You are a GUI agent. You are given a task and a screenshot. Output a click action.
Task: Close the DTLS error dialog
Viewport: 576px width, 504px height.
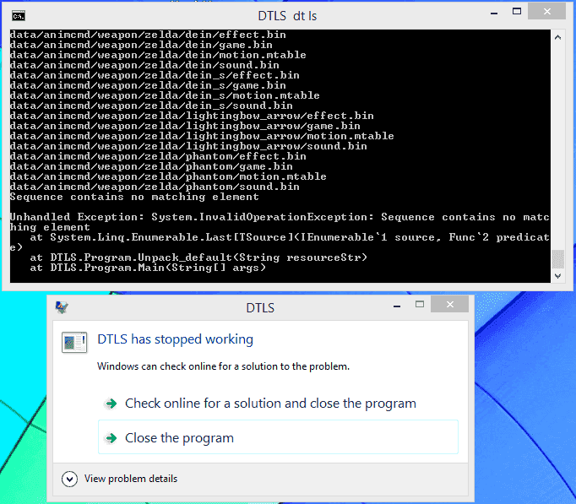point(449,304)
